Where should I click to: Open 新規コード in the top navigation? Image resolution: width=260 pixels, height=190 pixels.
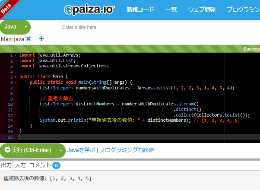point(140,9)
